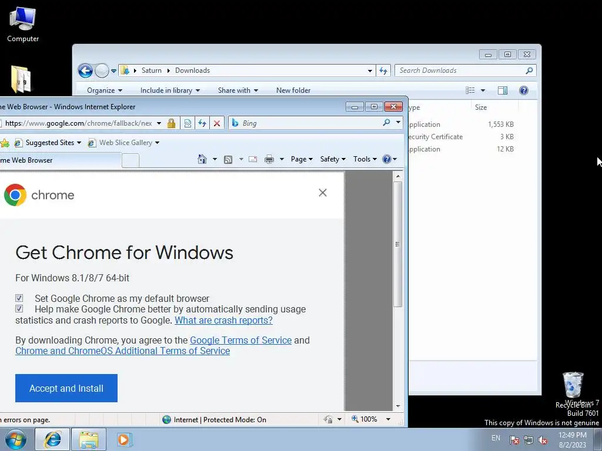Open the Safety menu
Viewport: 602px width, 451px height.
[333, 159]
